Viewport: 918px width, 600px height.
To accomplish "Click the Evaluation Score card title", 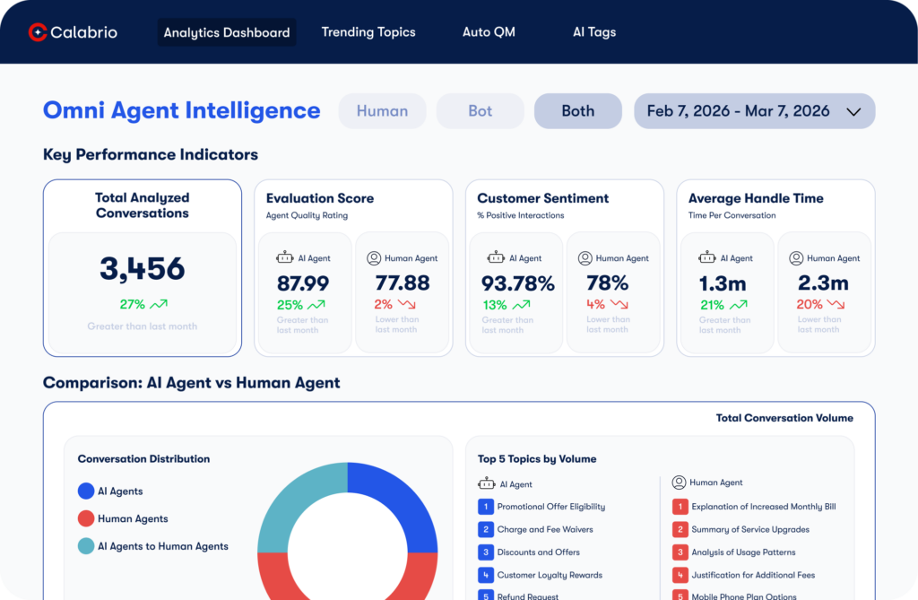I will tap(320, 198).
